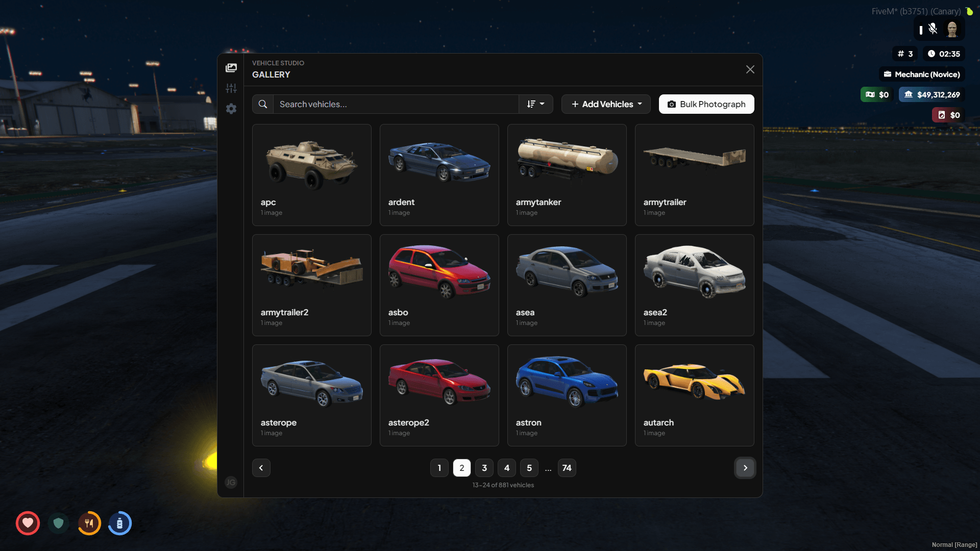This screenshot has width=980, height=551.
Task: Select current page 2 button
Action: pos(462,468)
